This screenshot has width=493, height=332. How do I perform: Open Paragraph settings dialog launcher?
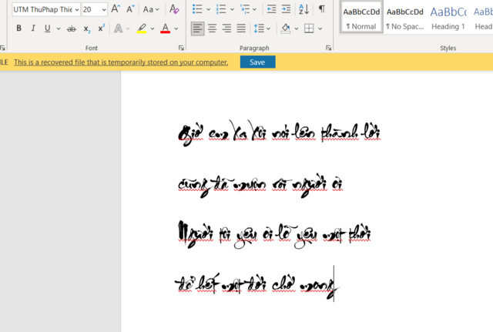(329, 48)
